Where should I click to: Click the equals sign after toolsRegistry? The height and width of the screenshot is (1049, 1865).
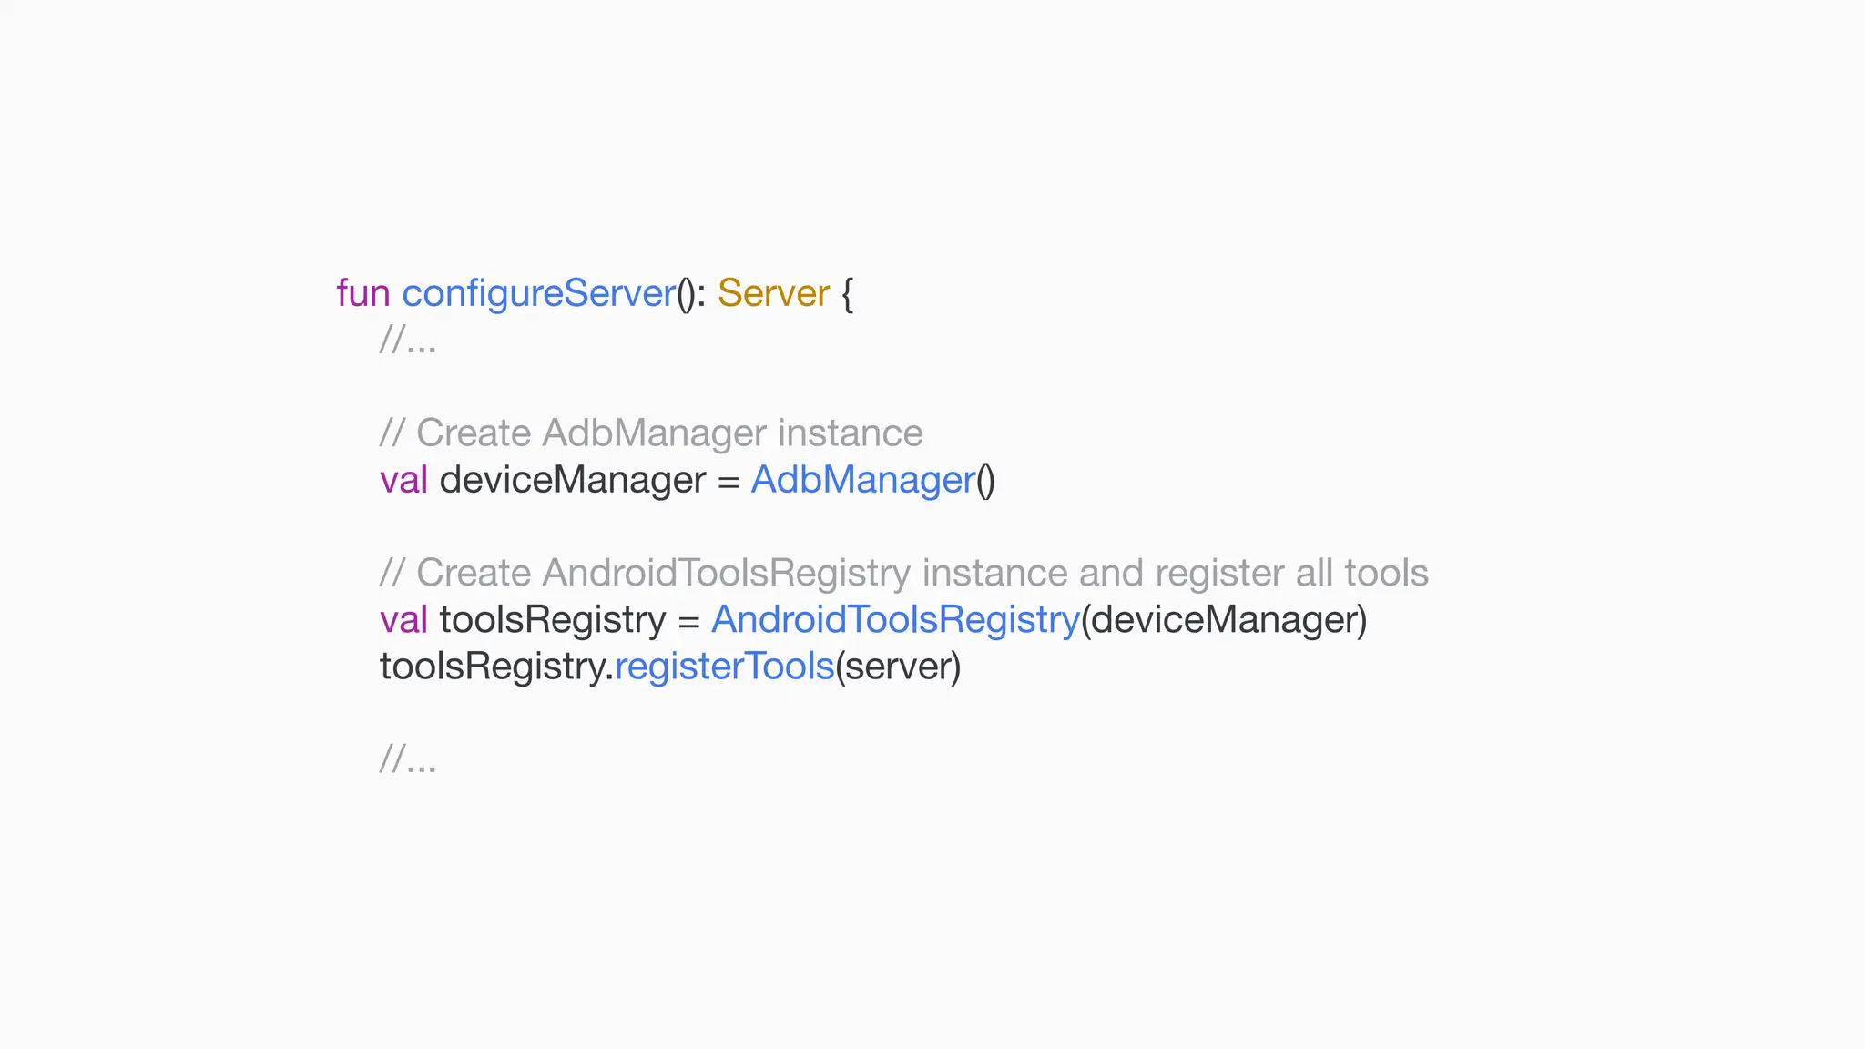point(688,621)
